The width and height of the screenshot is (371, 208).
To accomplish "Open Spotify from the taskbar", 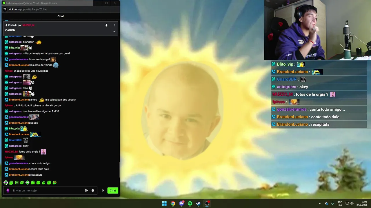I will click(190, 203).
